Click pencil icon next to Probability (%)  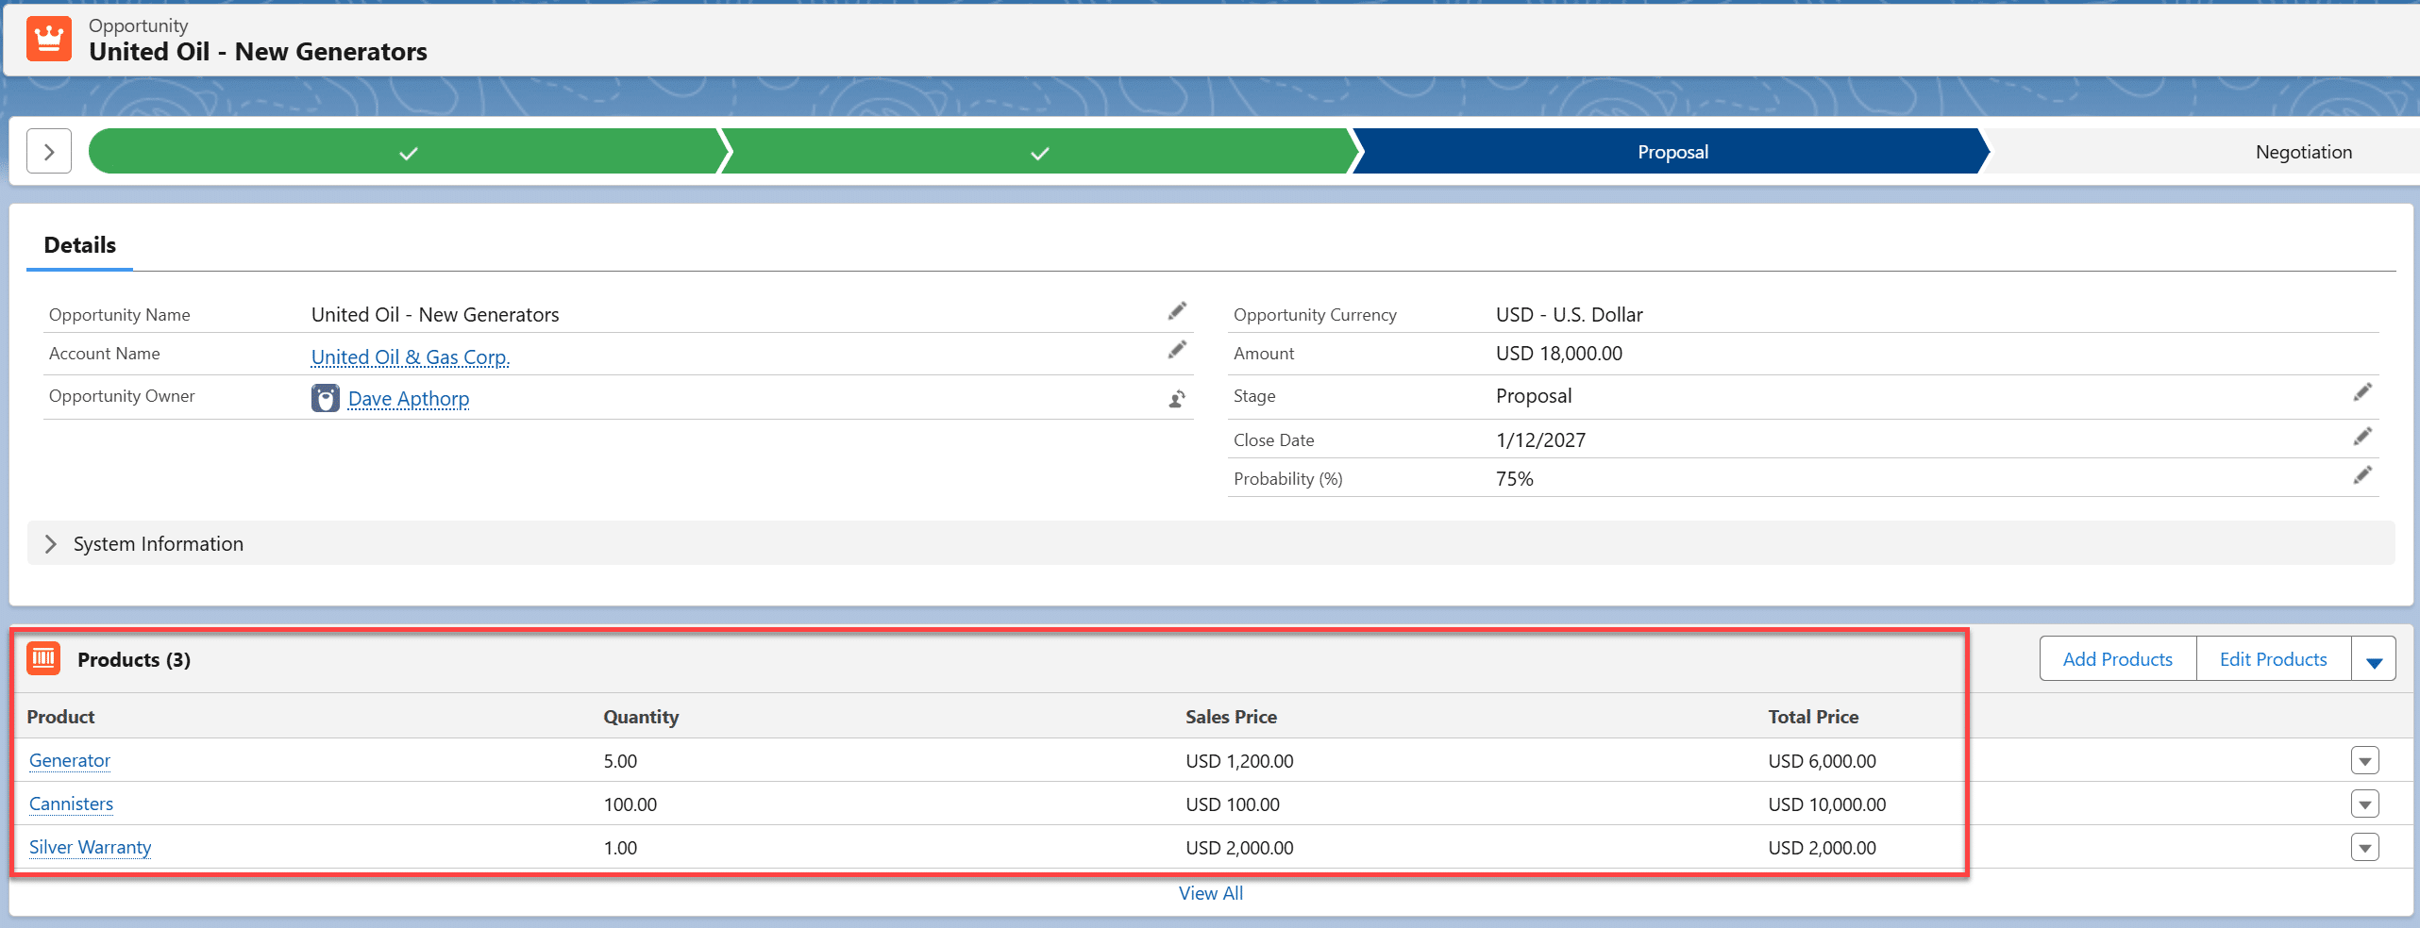[x=2361, y=475]
